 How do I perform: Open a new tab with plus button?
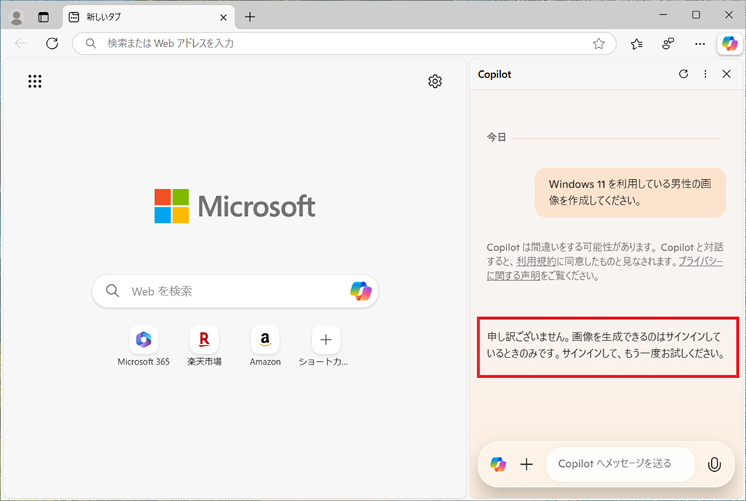click(x=250, y=17)
